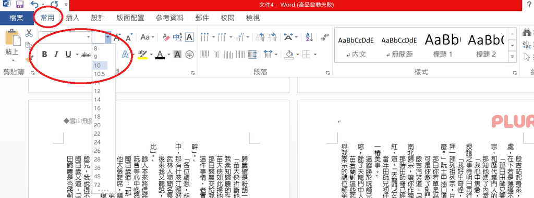
Task: Apply the 標題 1 style
Action: click(442, 46)
